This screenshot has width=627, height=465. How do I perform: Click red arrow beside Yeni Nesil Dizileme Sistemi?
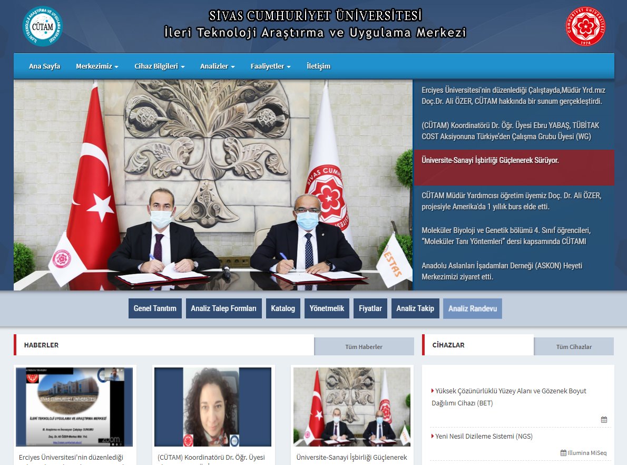pyautogui.click(x=433, y=436)
